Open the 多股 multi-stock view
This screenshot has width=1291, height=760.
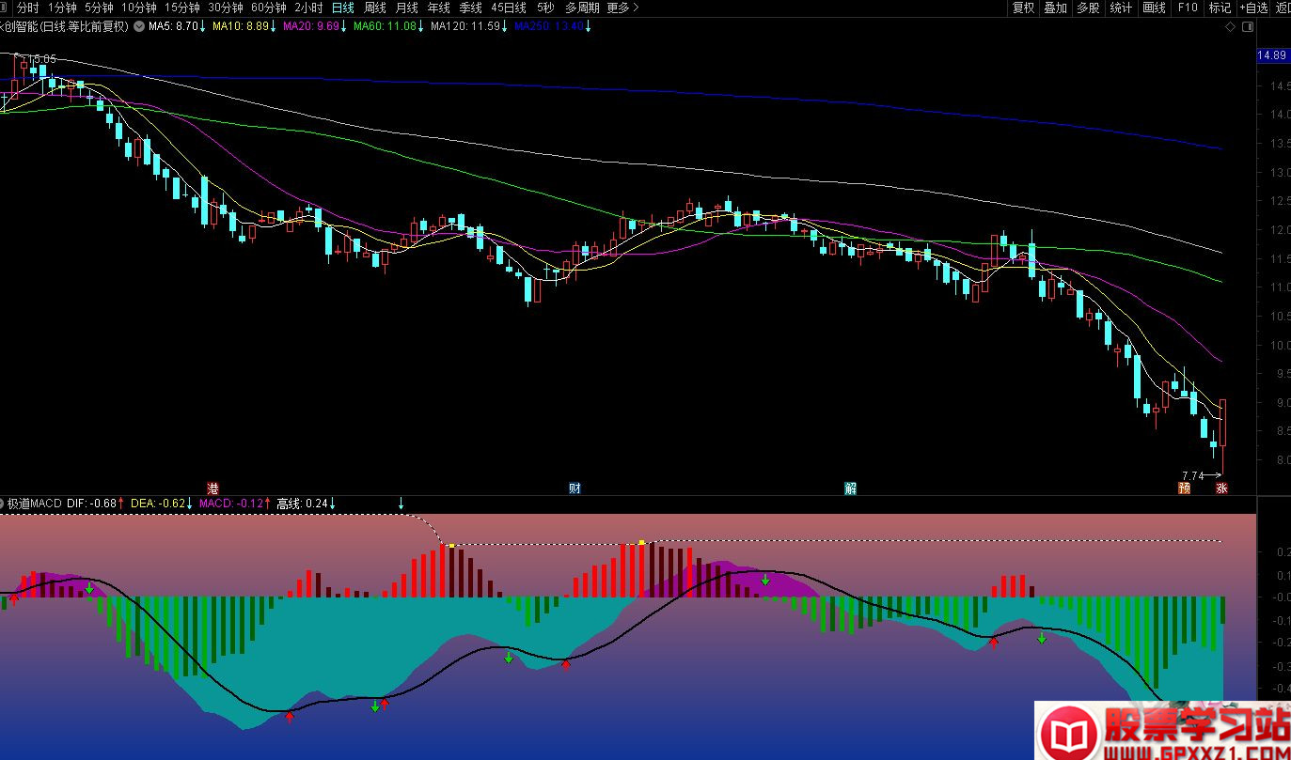(x=1088, y=8)
